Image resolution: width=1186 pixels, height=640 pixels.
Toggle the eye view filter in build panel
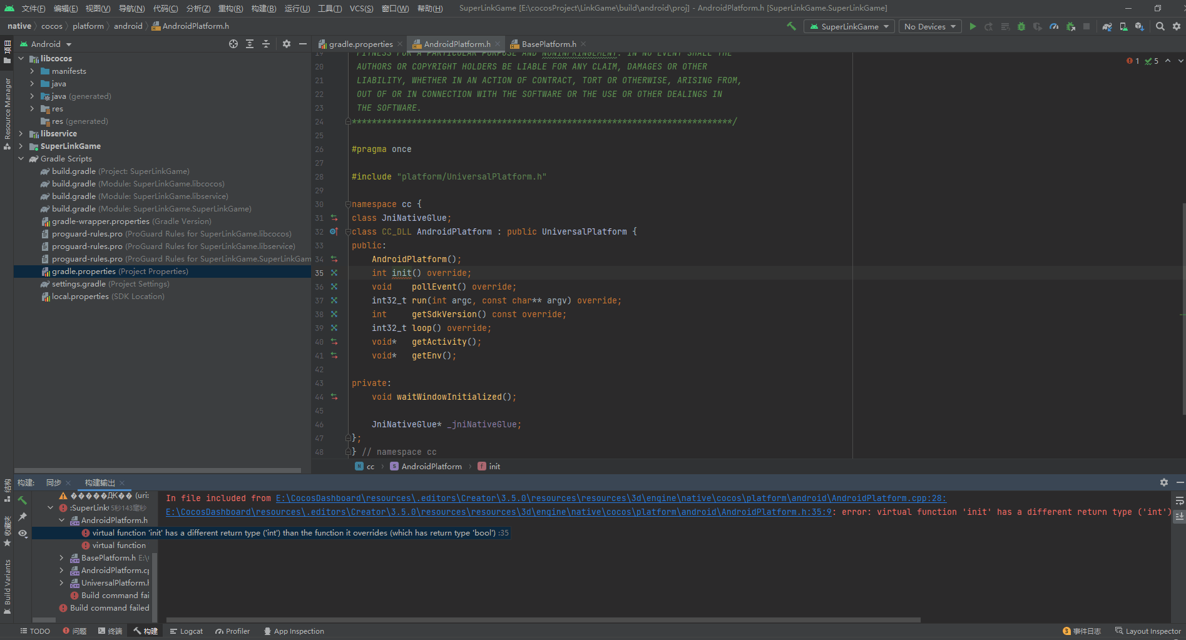23,533
